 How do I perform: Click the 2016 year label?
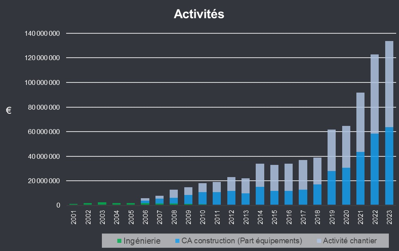(x=289, y=217)
